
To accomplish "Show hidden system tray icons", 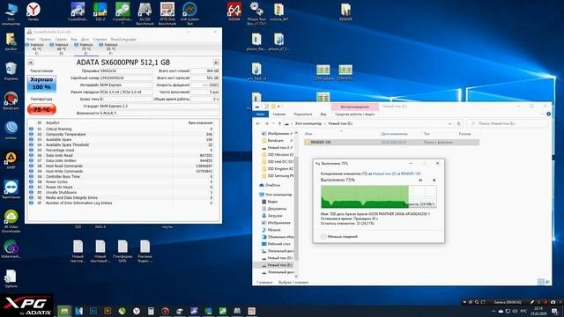I will click(493, 311).
